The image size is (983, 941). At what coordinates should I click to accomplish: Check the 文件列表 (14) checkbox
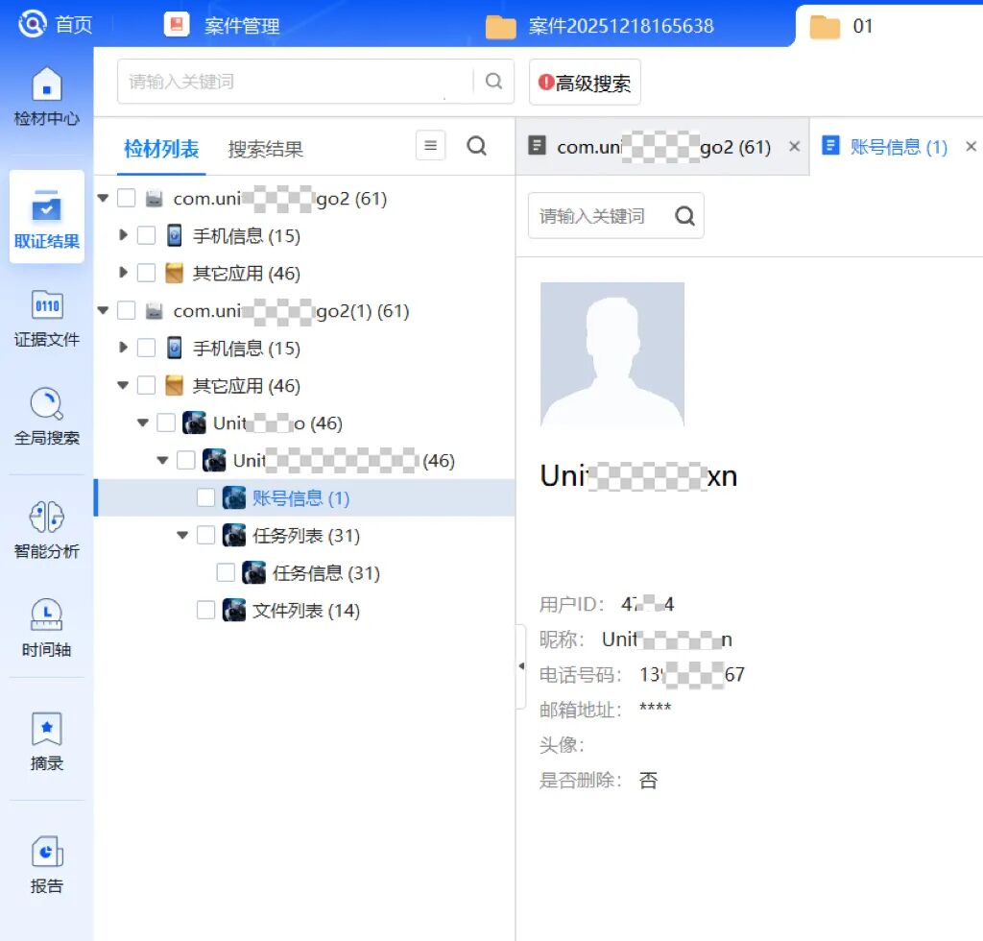[206, 610]
